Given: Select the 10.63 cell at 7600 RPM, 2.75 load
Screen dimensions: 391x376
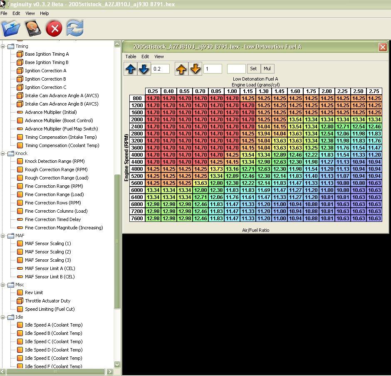Looking at the screenshot, I should click(374, 219).
